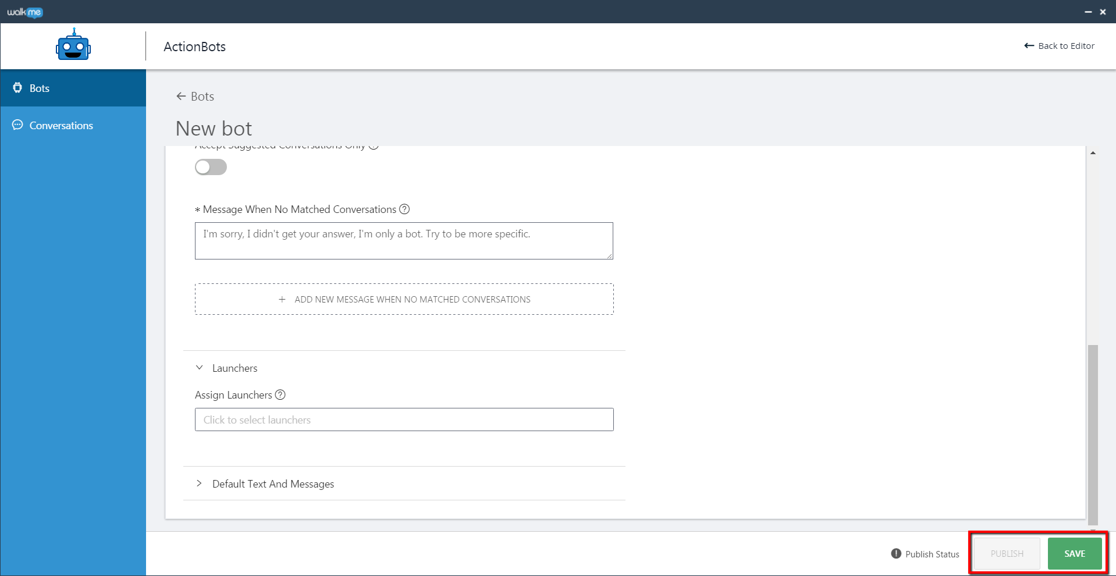Viewport: 1116px width, 576px height.
Task: Add new message when no matched conversations
Action: (404, 299)
